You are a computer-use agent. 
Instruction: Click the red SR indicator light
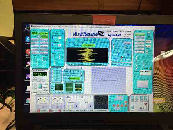pos(50,111)
